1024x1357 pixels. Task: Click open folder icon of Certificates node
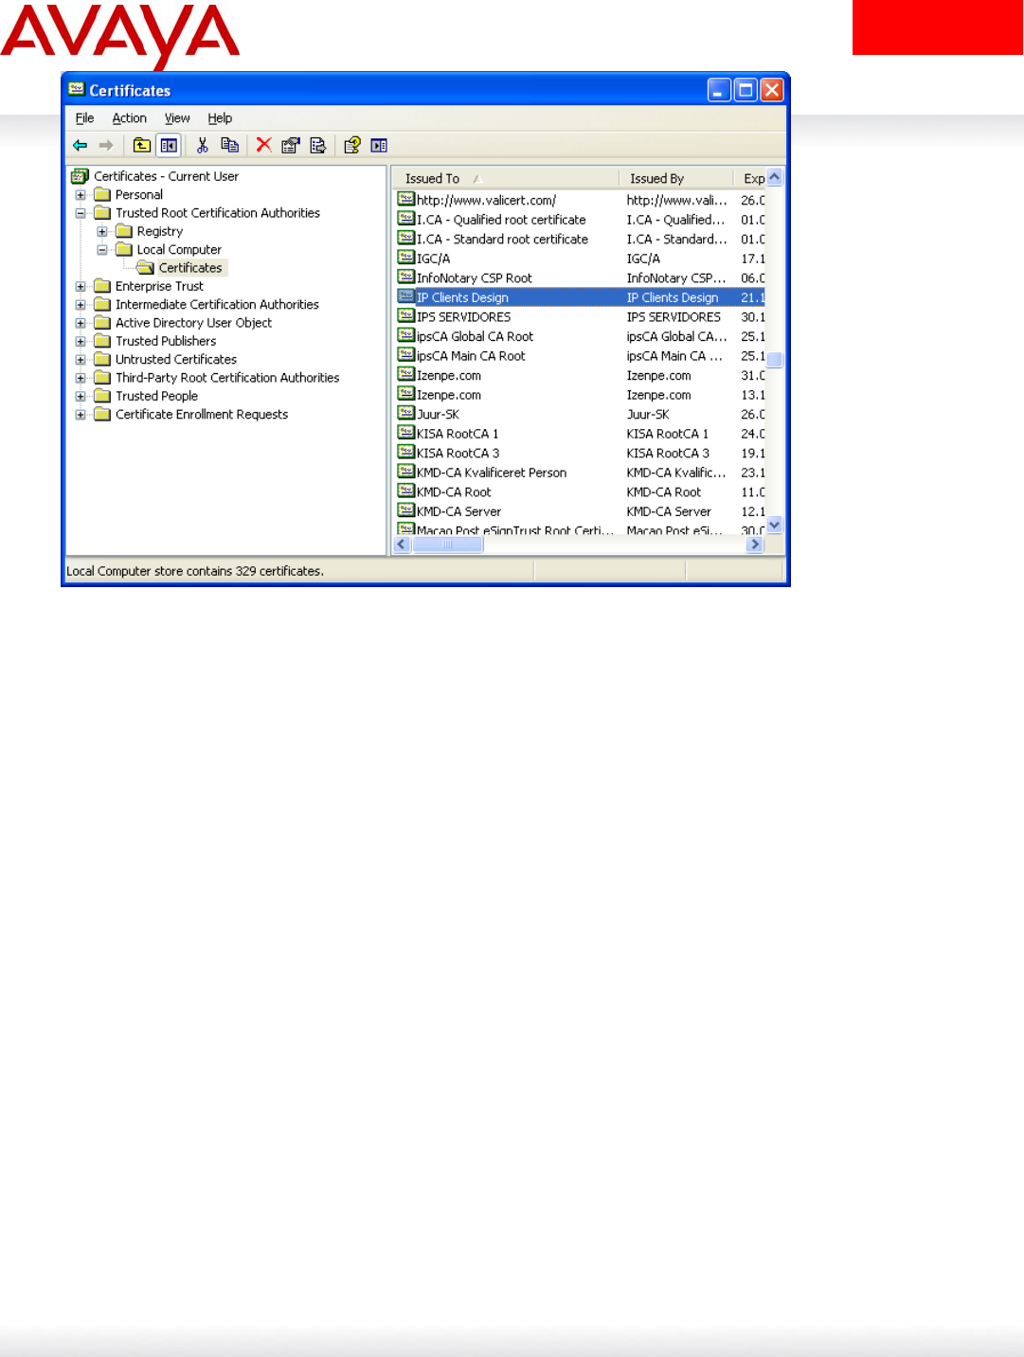146,268
